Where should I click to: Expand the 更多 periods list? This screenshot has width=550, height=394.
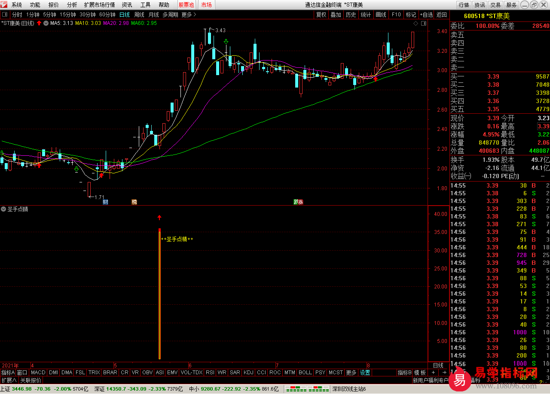pyautogui.click(x=189, y=15)
